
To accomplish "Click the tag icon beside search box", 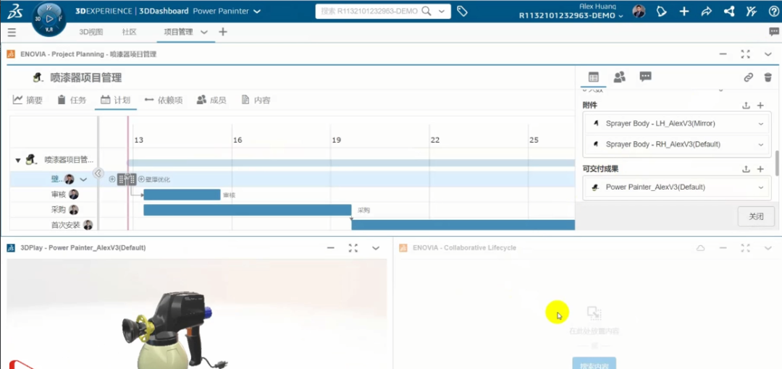I will point(462,11).
